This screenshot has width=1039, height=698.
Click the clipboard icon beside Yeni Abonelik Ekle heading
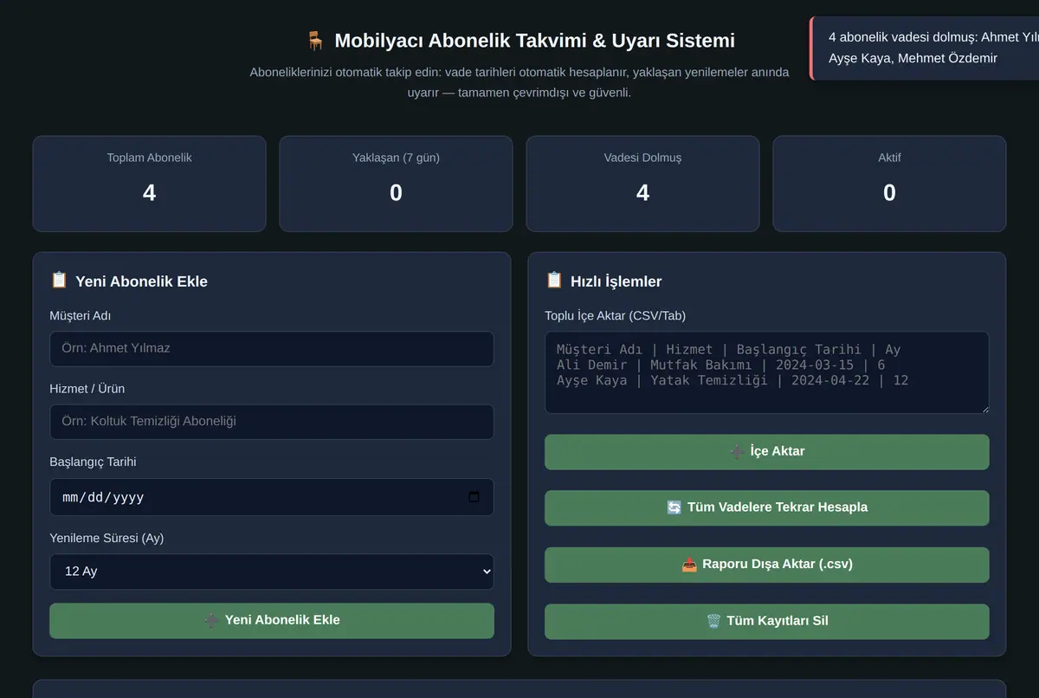59,281
